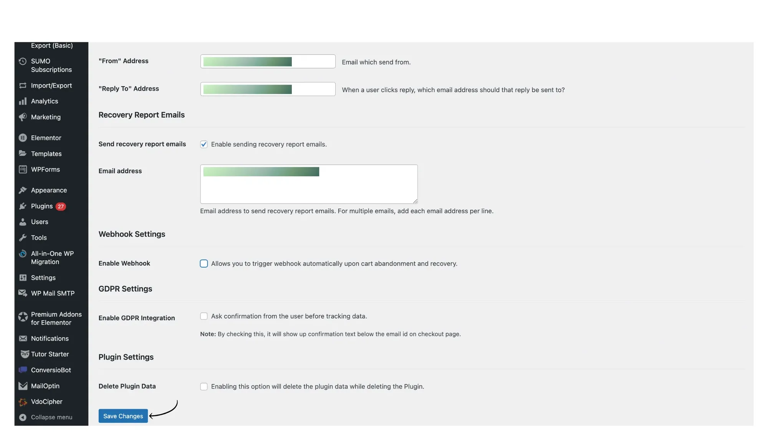Open Elementor via its sidebar icon

click(23, 138)
